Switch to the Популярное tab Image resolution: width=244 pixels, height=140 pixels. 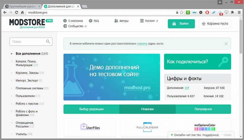tap(203, 109)
